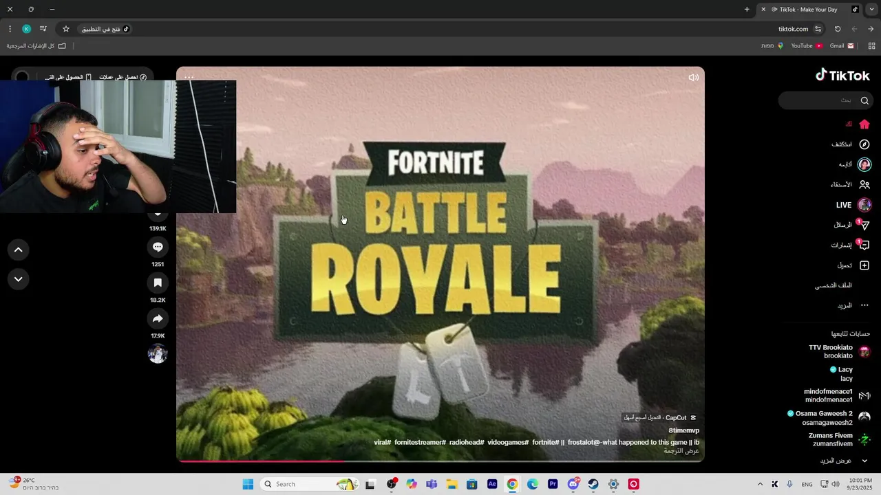Open the site info icon beside tiktok.com
Screen dimensions: 881x495
[818, 29]
